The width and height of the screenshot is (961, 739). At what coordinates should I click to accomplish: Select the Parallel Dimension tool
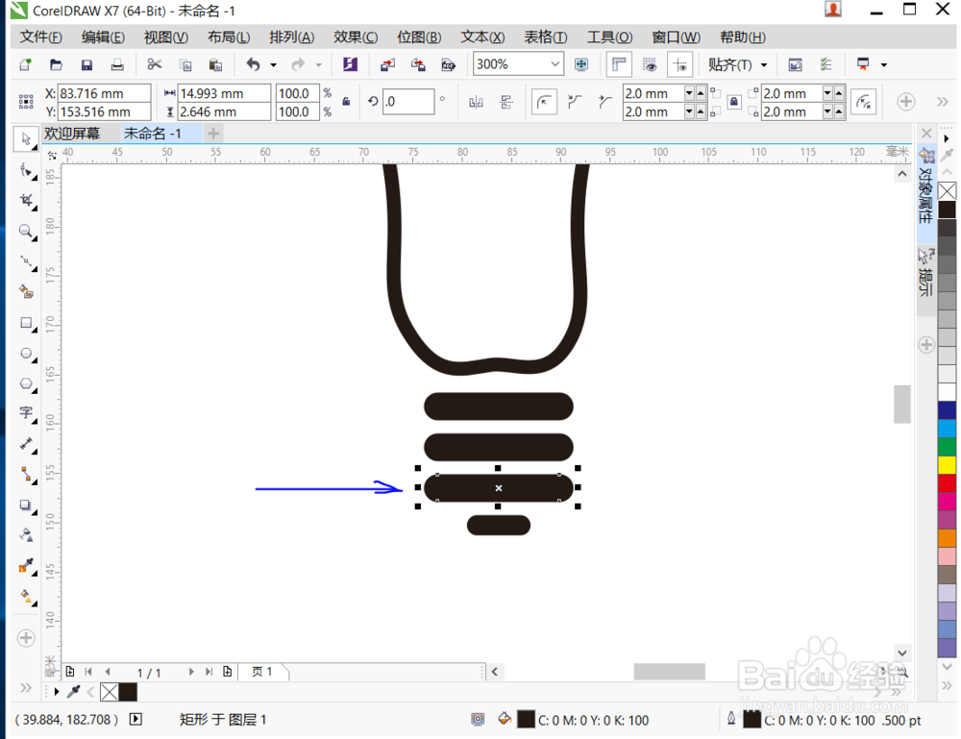click(26, 444)
